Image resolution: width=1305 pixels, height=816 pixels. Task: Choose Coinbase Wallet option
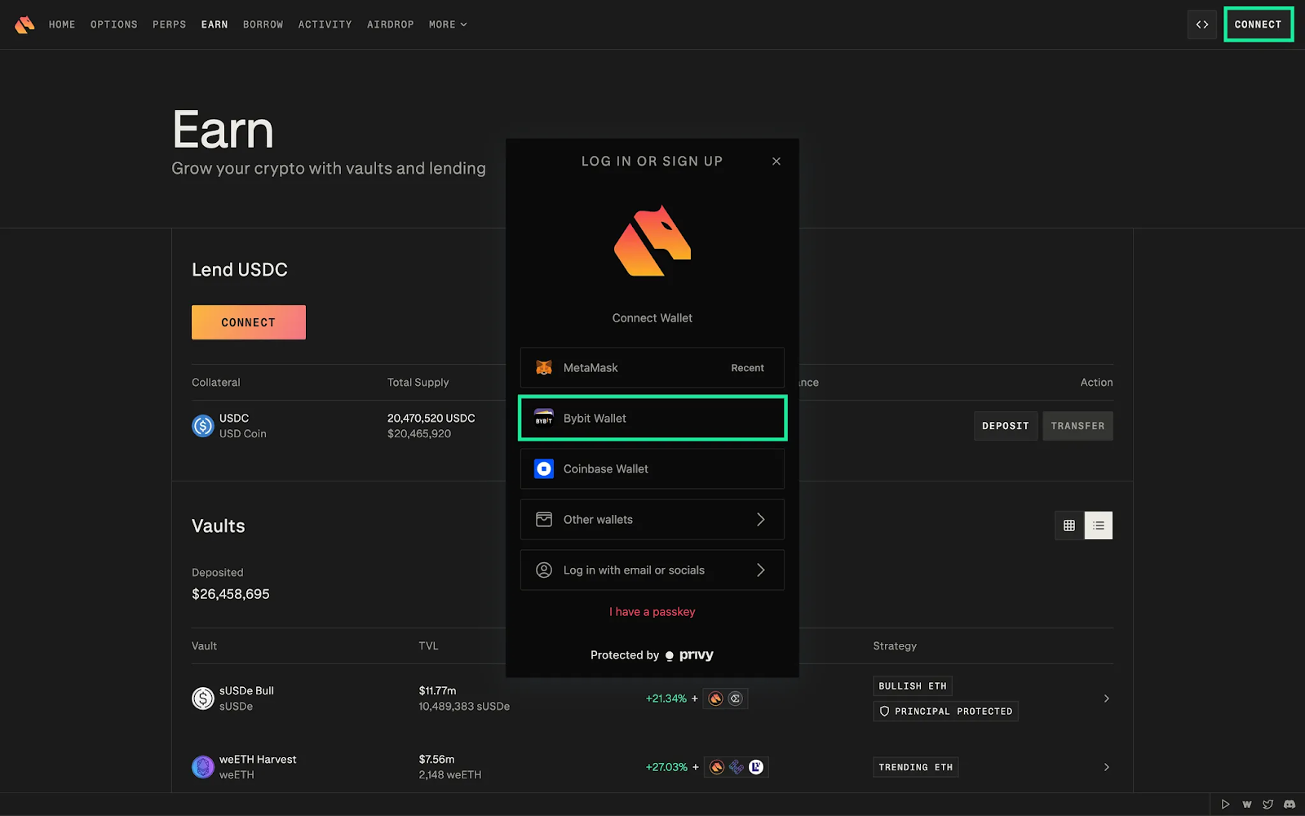point(652,469)
